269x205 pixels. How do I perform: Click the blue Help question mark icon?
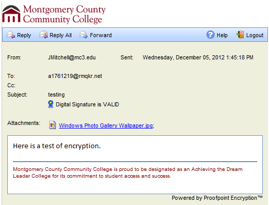tap(211, 35)
